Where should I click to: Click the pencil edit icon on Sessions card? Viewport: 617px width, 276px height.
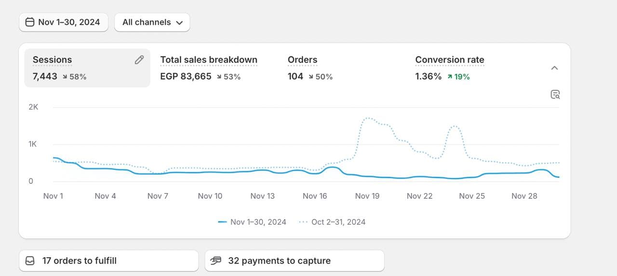[x=139, y=60]
